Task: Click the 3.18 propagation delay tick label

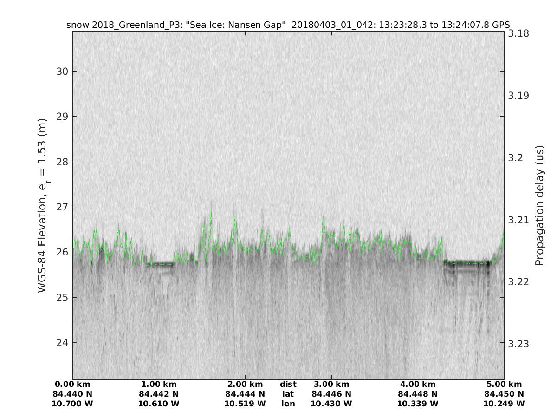Action: point(519,33)
